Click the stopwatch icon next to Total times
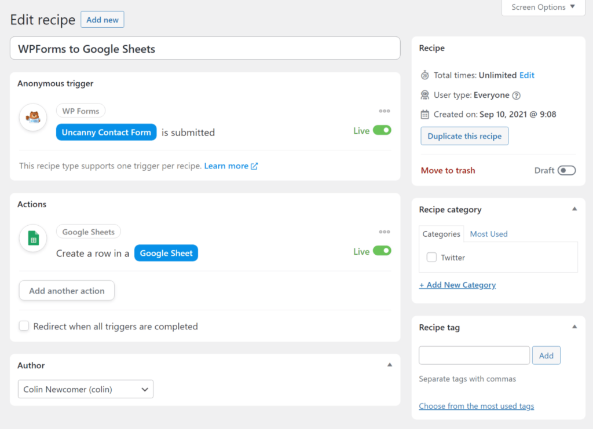This screenshot has height=429, width=593. point(424,75)
